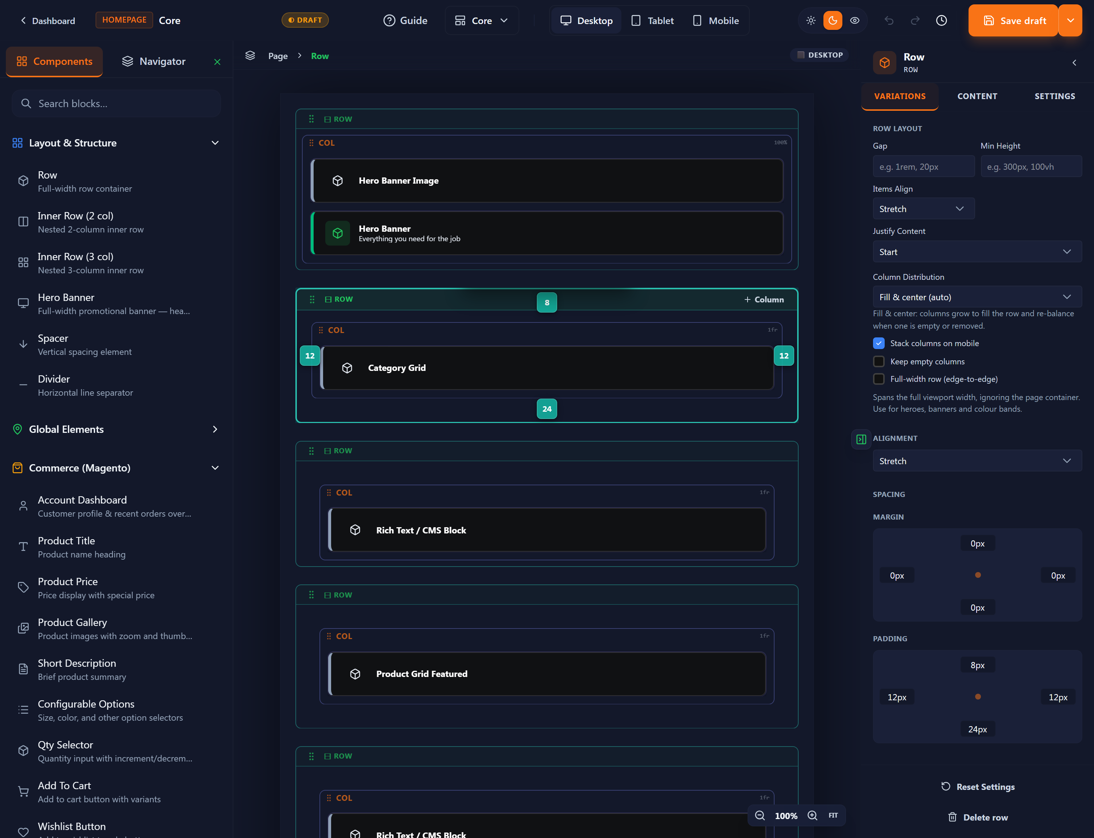Collapse the Row properties panel
The image size is (1094, 838).
(x=1074, y=62)
